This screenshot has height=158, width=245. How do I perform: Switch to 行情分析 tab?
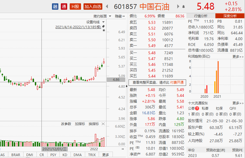pyautogui.click(x=201, y=16)
